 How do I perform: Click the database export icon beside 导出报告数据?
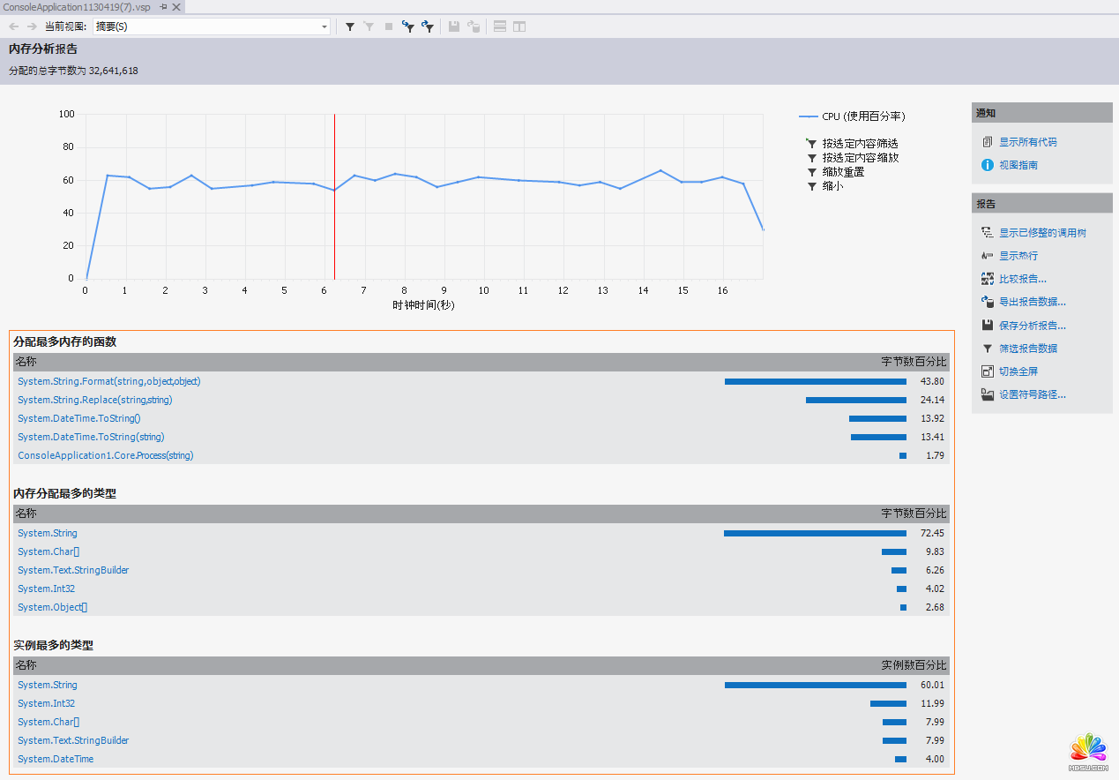pyautogui.click(x=988, y=302)
